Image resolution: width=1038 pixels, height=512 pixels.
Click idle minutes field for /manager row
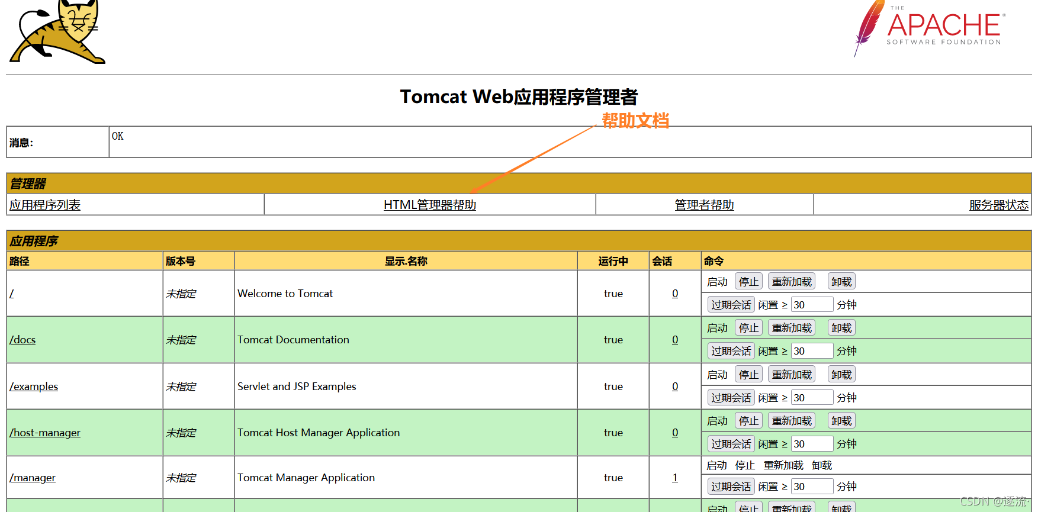tap(812, 487)
